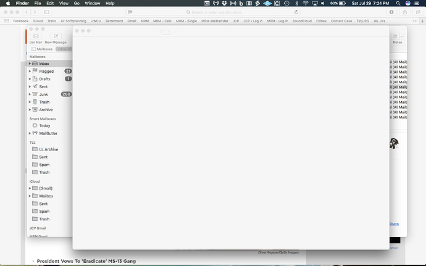Click the Wi-Fi menu bar icon
This screenshot has height=266, width=426.
306,3
